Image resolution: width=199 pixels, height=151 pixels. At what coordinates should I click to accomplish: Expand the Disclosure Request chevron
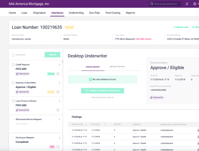point(59,137)
